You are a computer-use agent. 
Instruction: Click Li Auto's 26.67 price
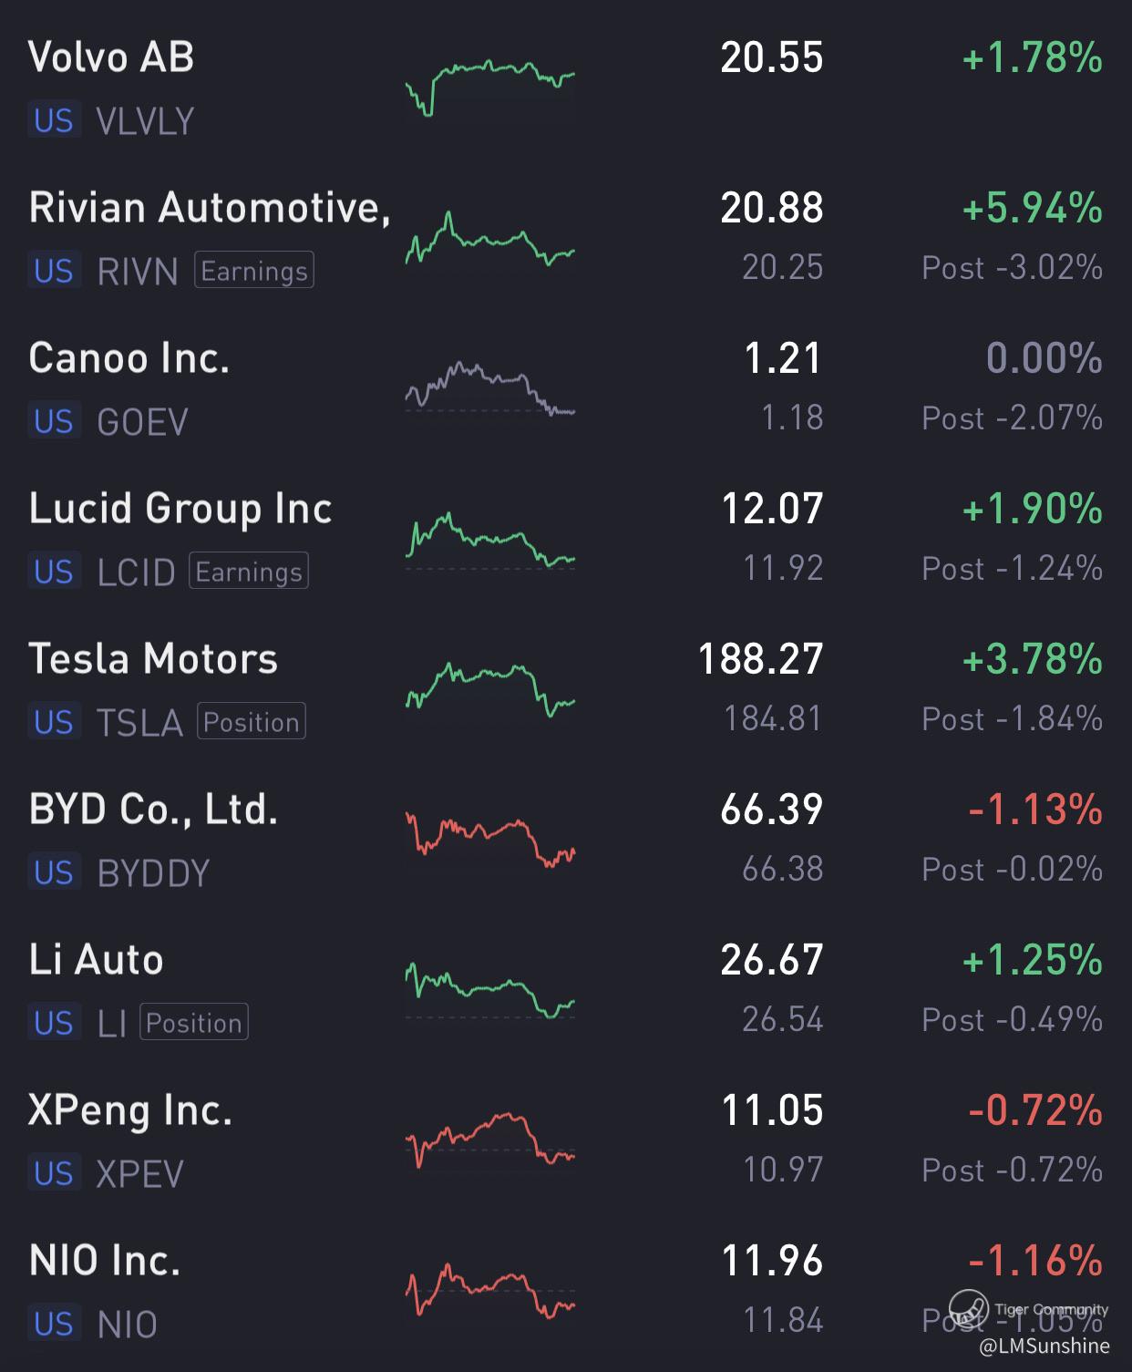pyautogui.click(x=771, y=960)
